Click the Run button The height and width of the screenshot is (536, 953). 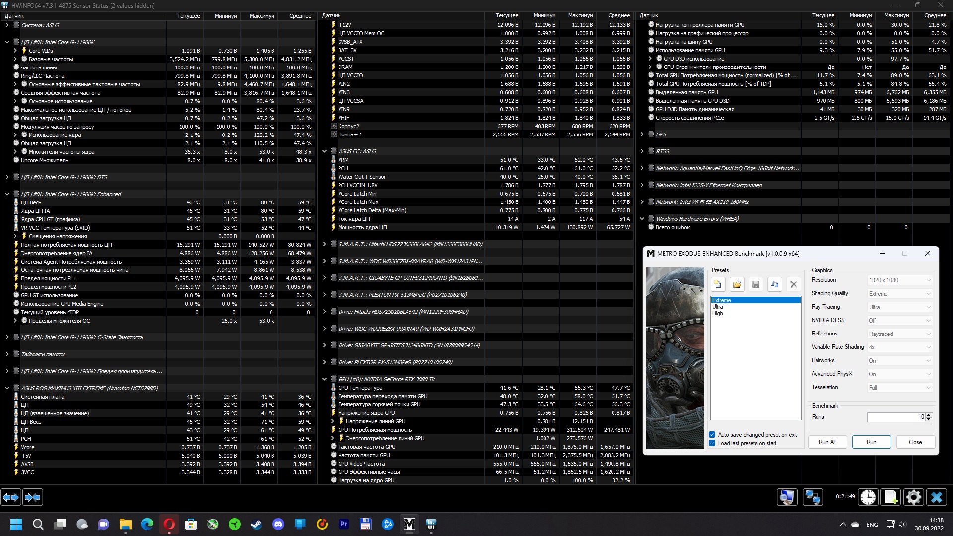tap(871, 442)
